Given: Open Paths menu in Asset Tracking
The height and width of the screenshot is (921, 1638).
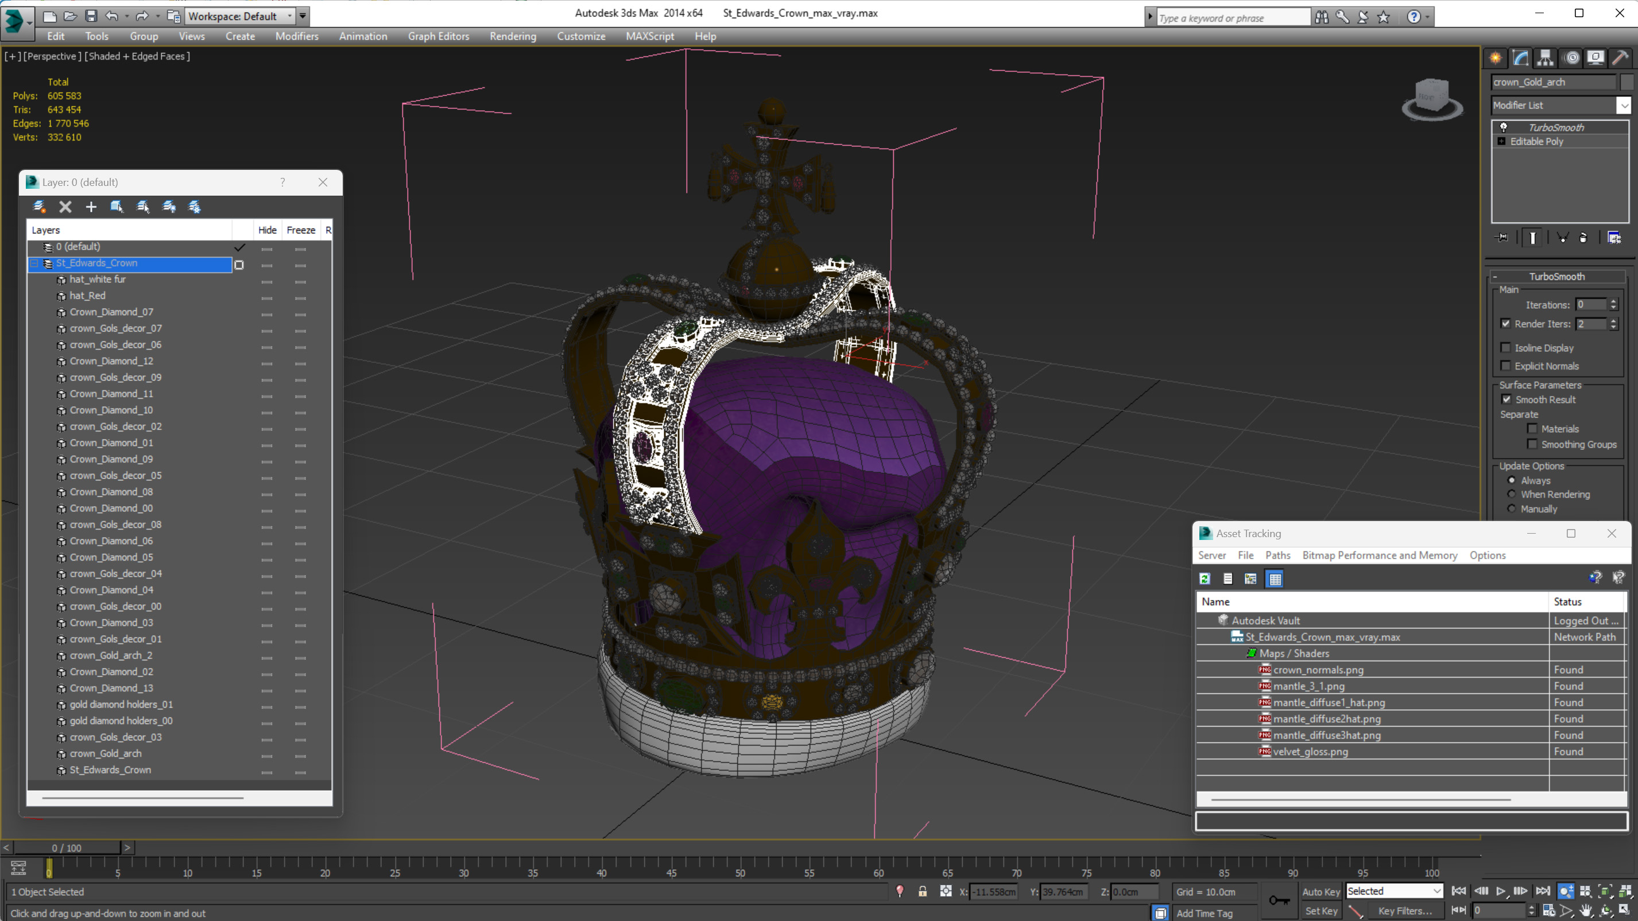Looking at the screenshot, I should pyautogui.click(x=1277, y=555).
